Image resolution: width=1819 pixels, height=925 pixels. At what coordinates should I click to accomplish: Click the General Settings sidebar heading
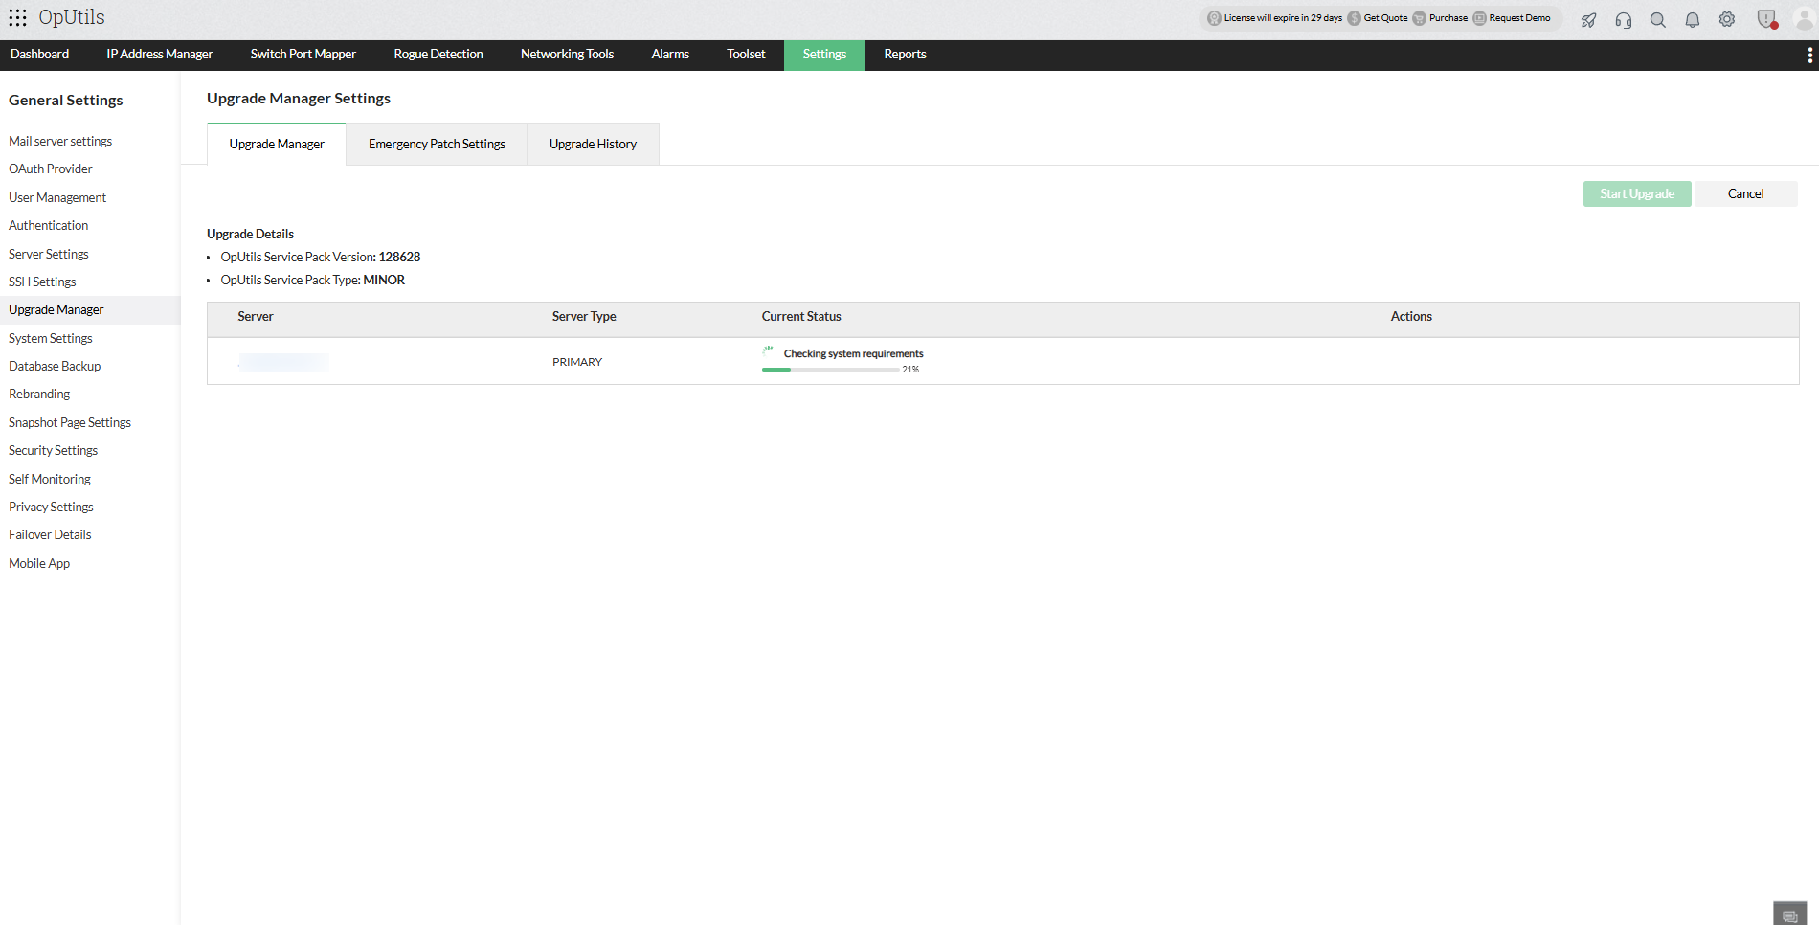(66, 101)
